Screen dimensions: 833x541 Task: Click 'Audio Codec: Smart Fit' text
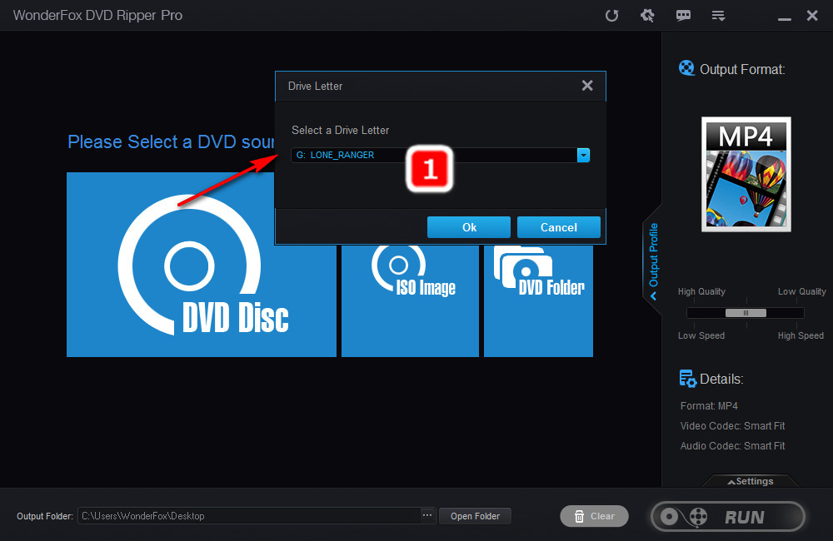click(732, 446)
